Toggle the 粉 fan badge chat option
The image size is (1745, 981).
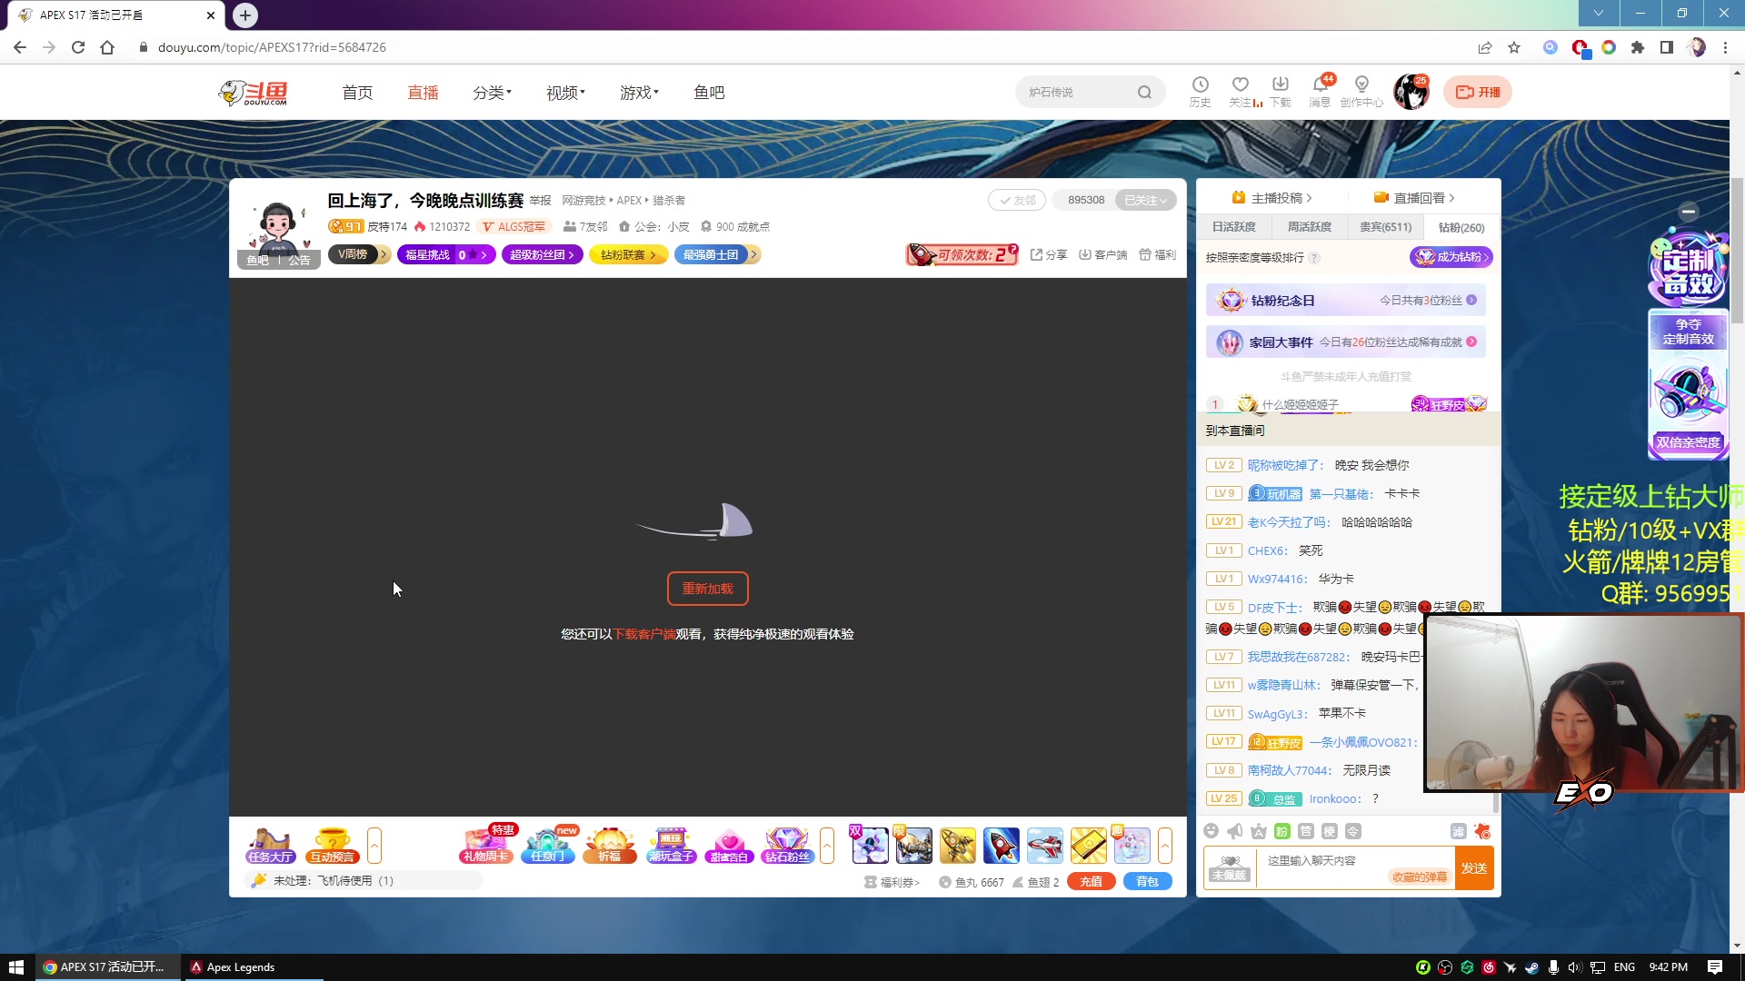(1281, 831)
